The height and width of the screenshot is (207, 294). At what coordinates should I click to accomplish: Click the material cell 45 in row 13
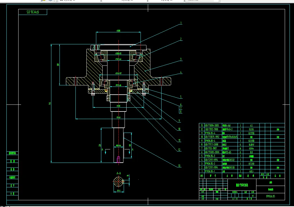pyautogui.click(x=251, y=125)
